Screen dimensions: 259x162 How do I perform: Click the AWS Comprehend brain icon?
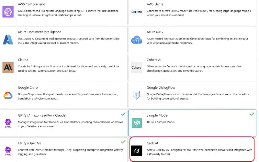pos(8,12)
